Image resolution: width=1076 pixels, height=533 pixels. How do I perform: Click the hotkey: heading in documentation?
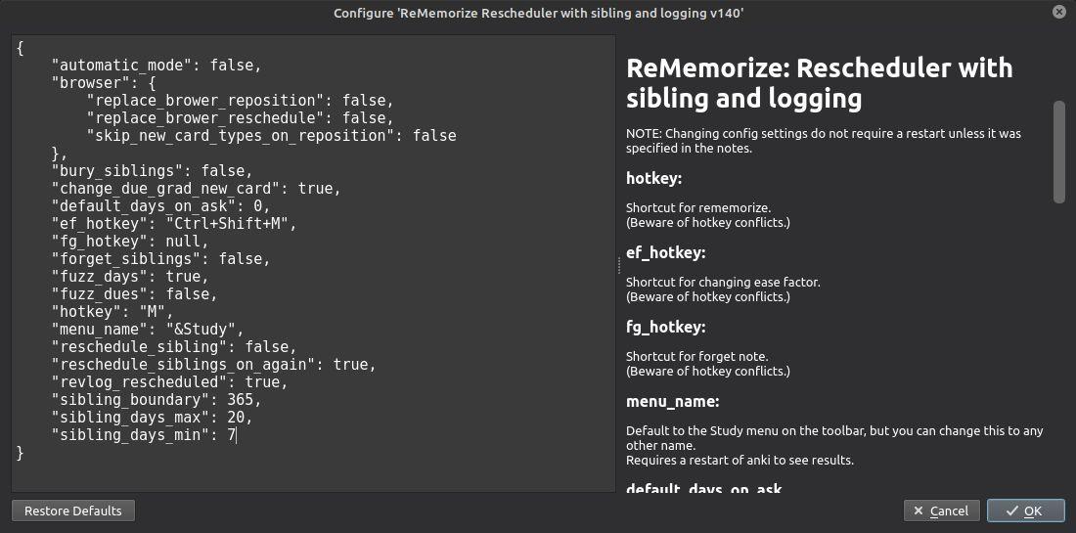tap(653, 178)
